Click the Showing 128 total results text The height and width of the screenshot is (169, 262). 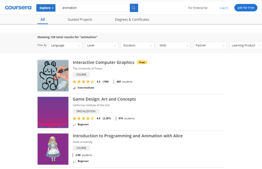[67, 37]
